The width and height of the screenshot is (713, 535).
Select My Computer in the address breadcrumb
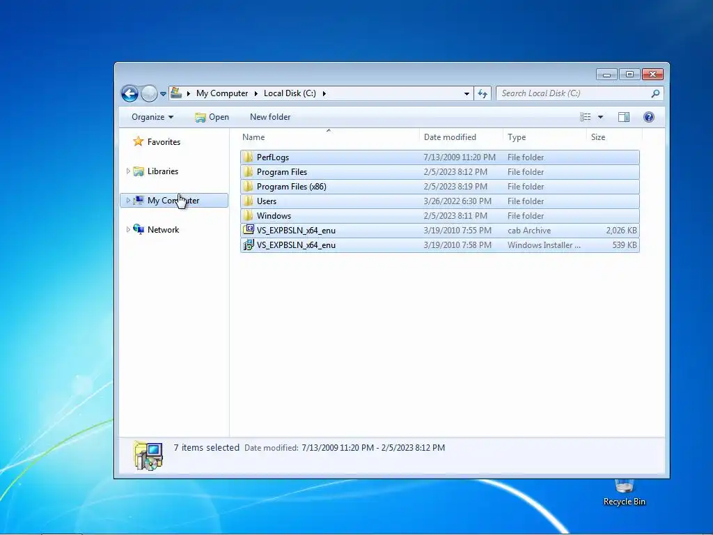(222, 93)
